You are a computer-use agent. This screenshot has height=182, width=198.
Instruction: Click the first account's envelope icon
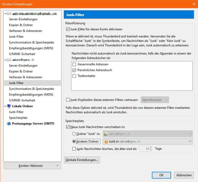tap(10, 14)
